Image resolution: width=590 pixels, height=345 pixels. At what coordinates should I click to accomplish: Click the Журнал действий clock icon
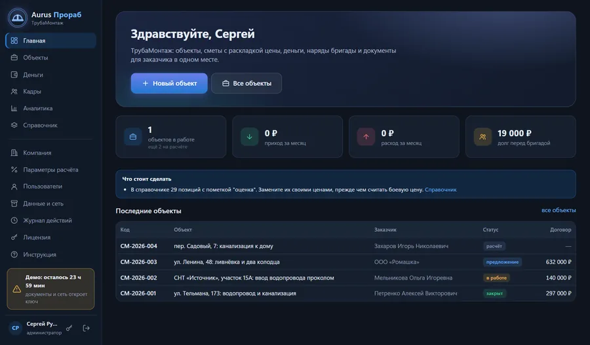(14, 220)
